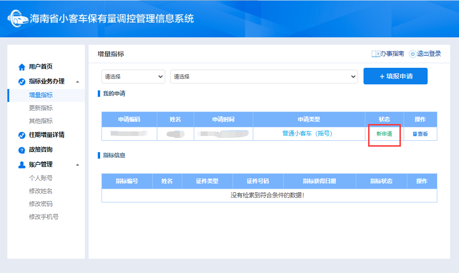Click the 新申请 status cell
Screen dimensions: 459x273
[x=384, y=134]
